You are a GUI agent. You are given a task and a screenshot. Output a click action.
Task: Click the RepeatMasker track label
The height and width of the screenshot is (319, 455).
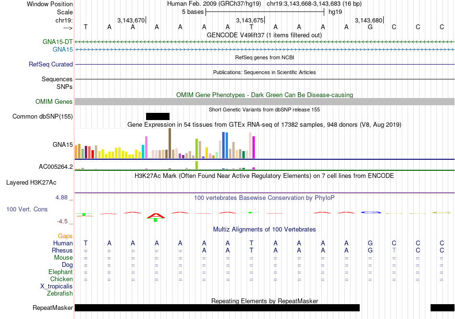[x=53, y=308]
